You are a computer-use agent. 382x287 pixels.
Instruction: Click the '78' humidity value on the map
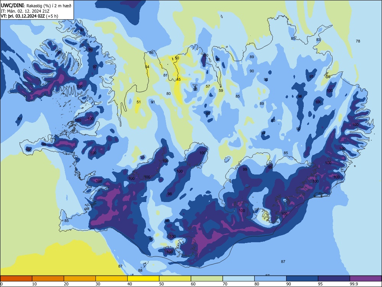coord(358,41)
